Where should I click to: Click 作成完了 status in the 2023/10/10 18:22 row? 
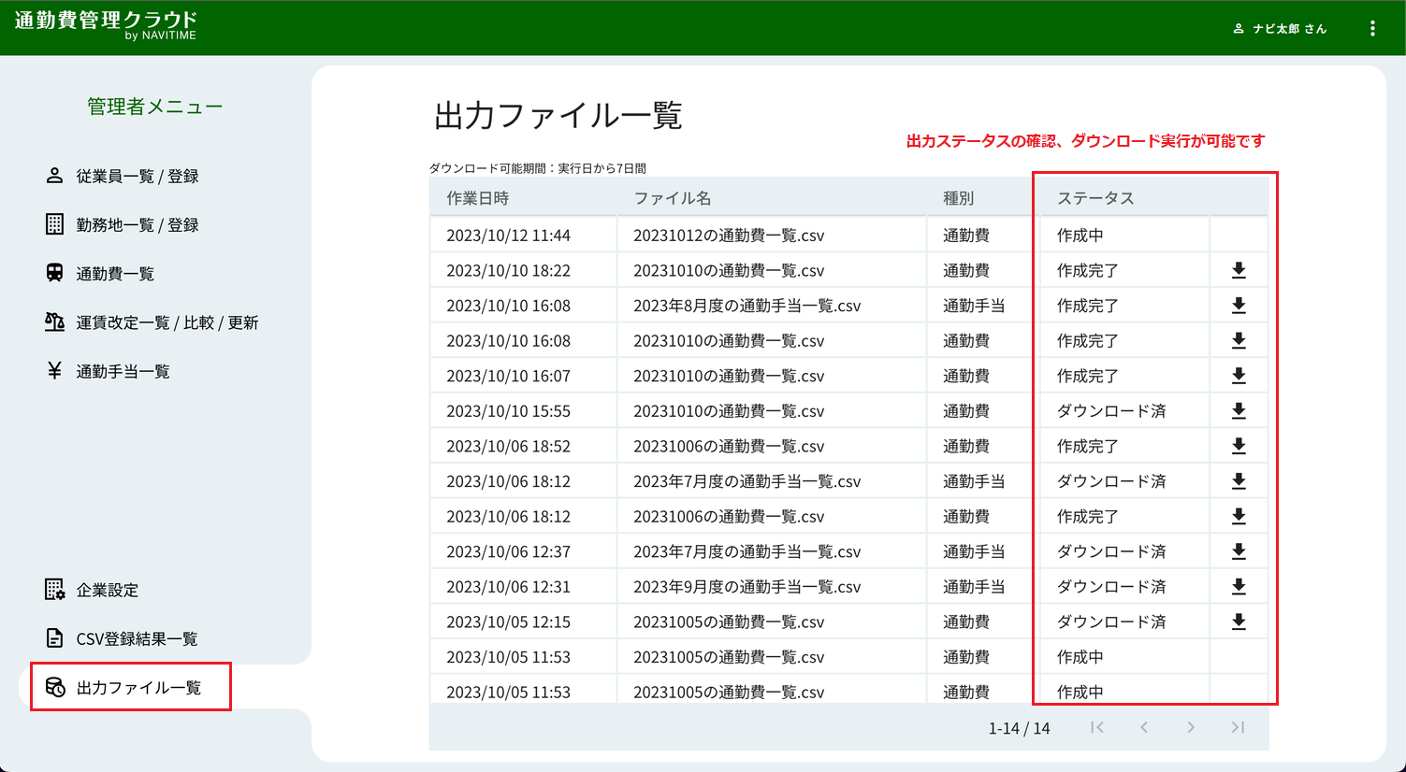pos(1088,270)
